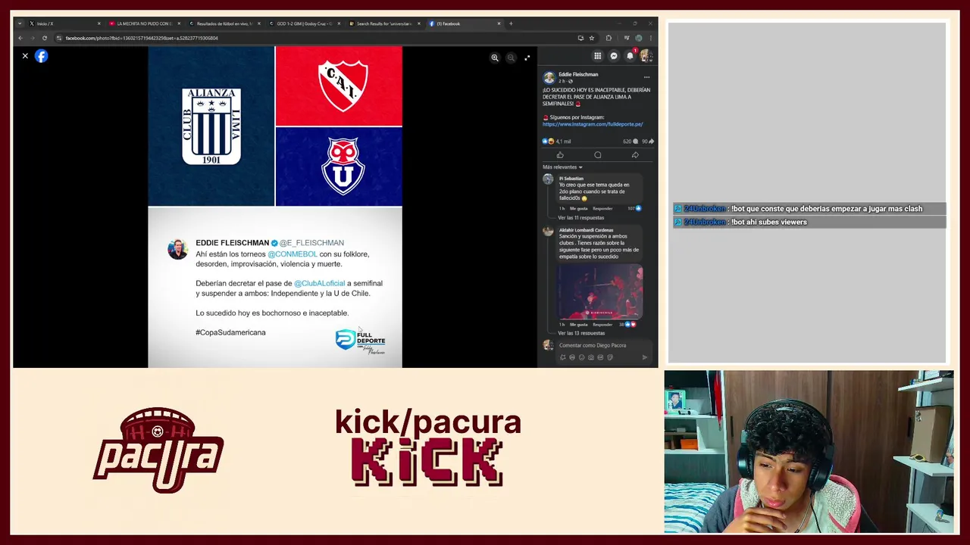Go back in browser history
The width and height of the screenshot is (970, 545).
(x=20, y=38)
